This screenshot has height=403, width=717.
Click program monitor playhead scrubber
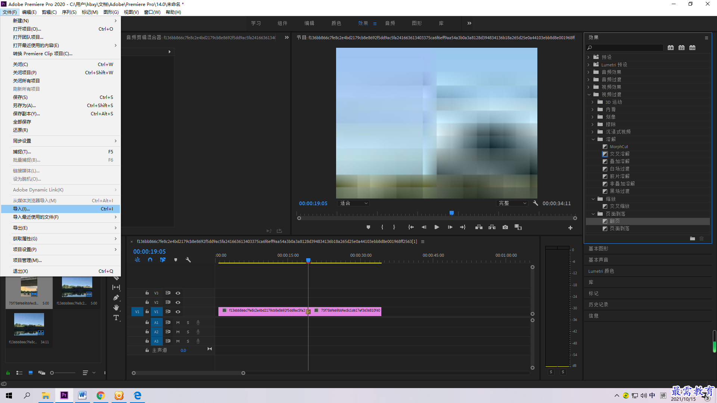click(451, 213)
